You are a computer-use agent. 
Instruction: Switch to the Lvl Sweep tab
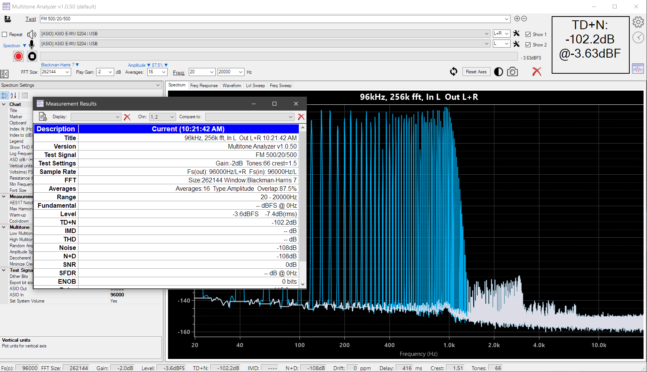click(x=255, y=86)
